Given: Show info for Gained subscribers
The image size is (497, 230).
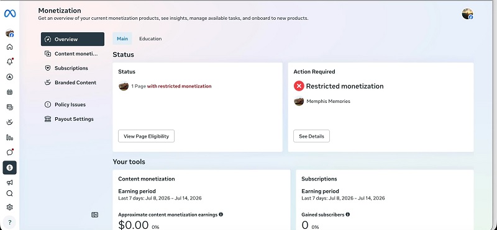Looking at the screenshot, I should tap(348, 214).
